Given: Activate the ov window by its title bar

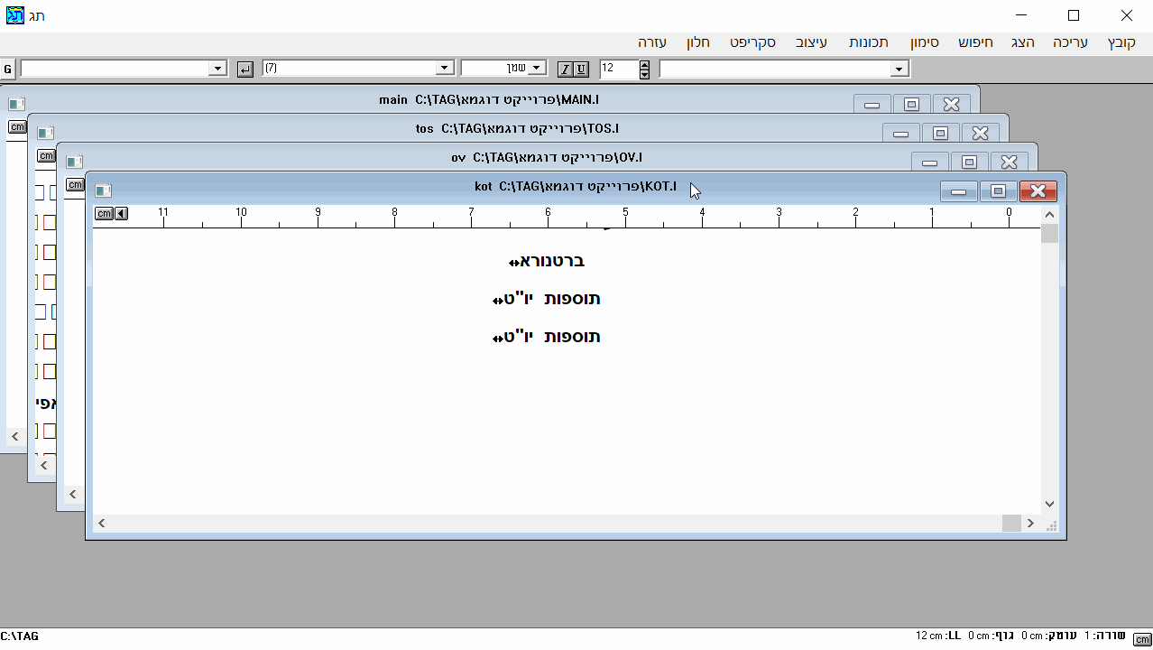Looking at the screenshot, I should click(547, 157).
